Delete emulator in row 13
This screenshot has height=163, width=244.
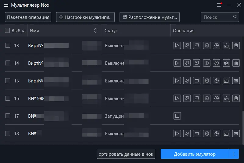(236, 45)
